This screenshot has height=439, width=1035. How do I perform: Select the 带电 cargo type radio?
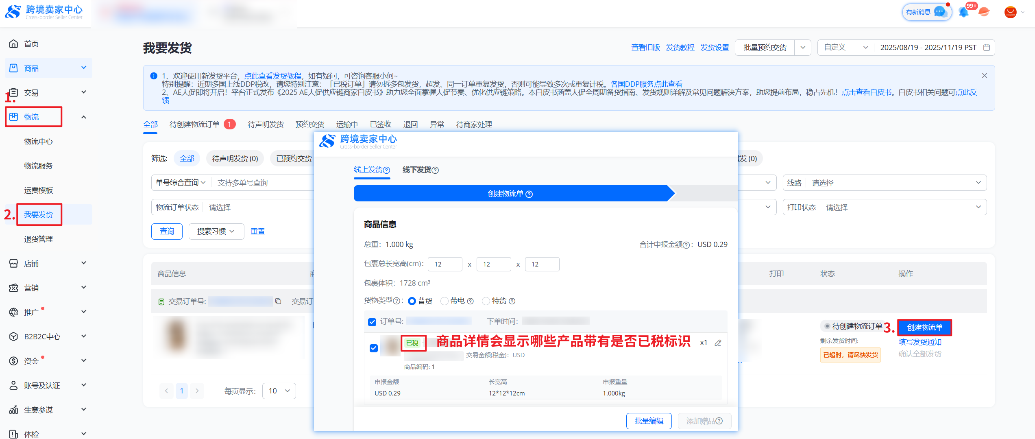pos(445,301)
